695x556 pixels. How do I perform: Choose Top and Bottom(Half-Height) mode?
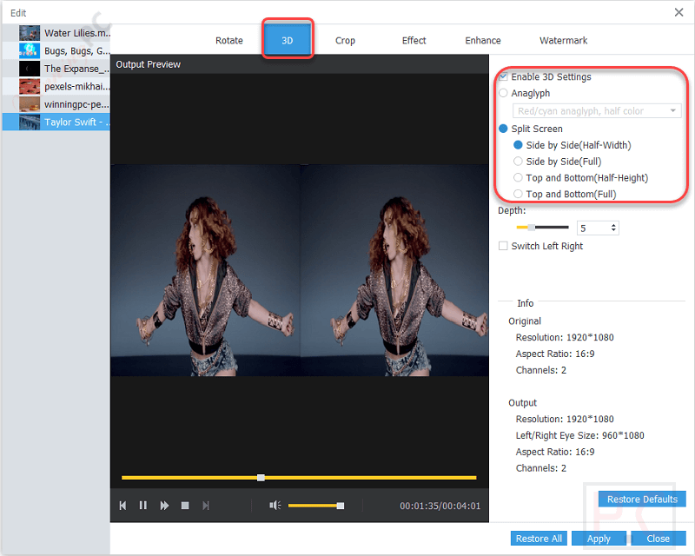pyautogui.click(x=518, y=178)
